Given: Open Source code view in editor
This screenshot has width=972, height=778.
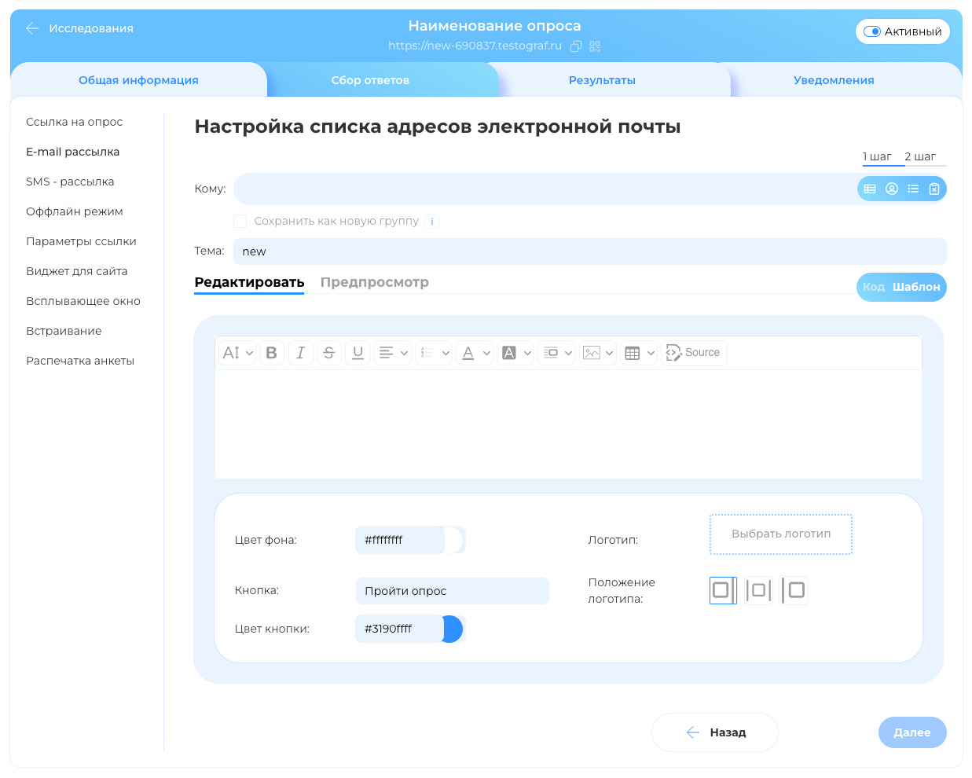Looking at the screenshot, I should 694,353.
